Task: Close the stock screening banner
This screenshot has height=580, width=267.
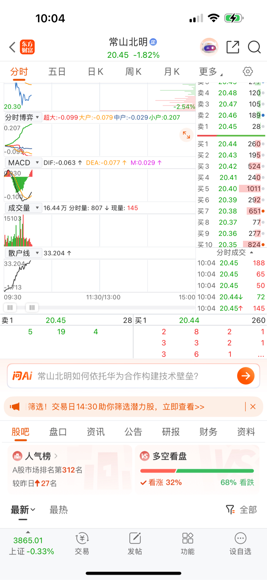Action: click(253, 407)
